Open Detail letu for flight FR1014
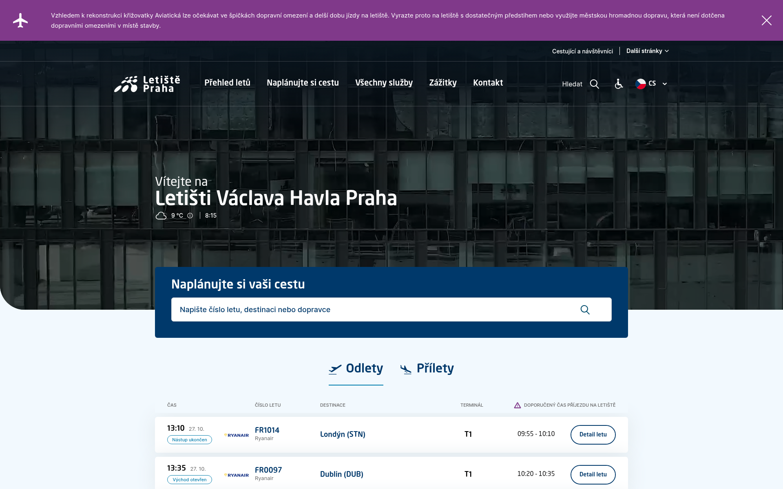Image resolution: width=783 pixels, height=489 pixels. coord(593,434)
